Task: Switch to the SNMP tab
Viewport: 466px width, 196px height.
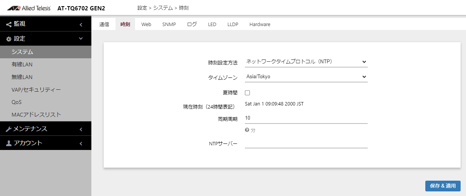Action: [x=169, y=24]
